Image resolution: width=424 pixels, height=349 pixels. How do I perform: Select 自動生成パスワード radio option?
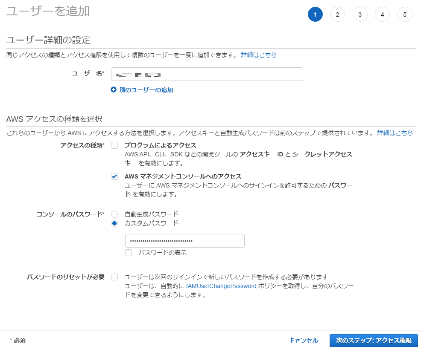(x=115, y=214)
